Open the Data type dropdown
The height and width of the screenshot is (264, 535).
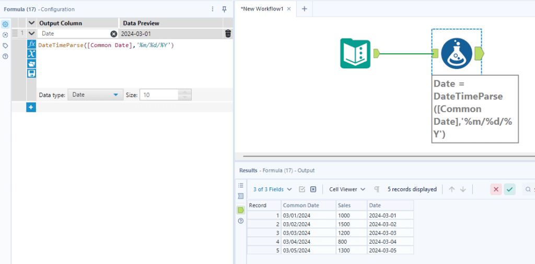pos(95,95)
